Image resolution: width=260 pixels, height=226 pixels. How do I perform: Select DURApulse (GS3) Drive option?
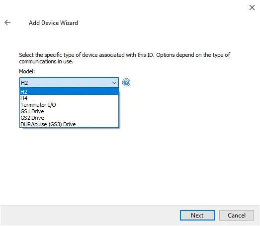pyautogui.click(x=69, y=124)
